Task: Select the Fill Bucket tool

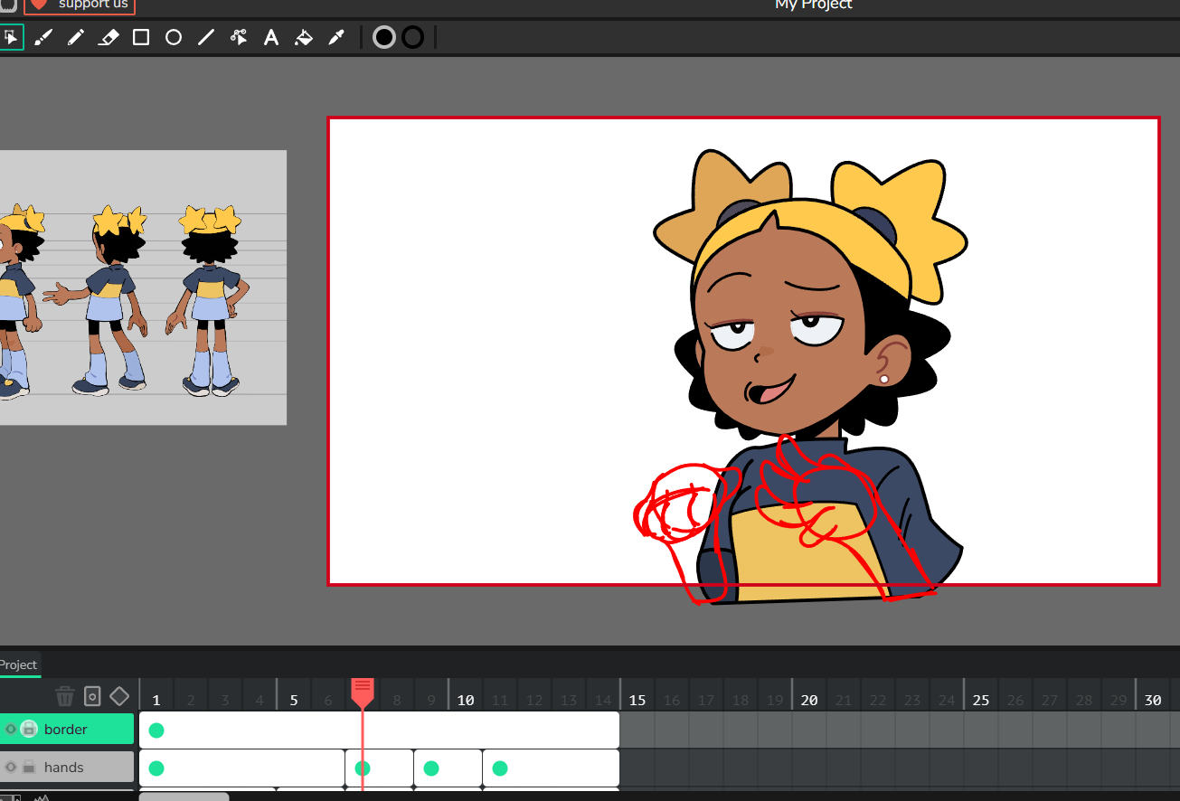Action: (x=304, y=37)
